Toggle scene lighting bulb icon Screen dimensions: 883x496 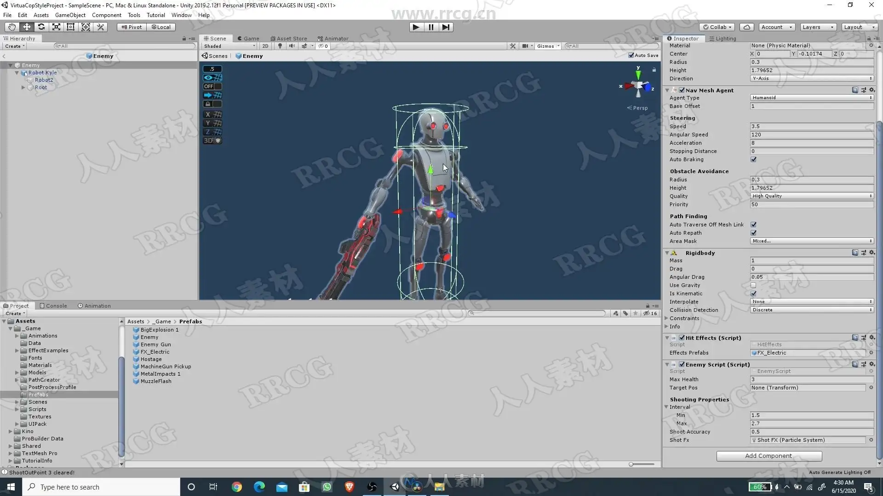(x=280, y=46)
